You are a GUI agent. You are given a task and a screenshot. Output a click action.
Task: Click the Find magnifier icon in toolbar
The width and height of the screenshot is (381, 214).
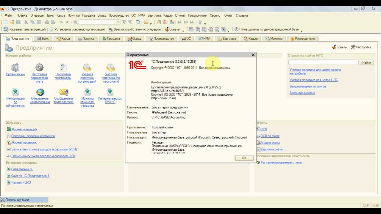[x=76, y=22]
